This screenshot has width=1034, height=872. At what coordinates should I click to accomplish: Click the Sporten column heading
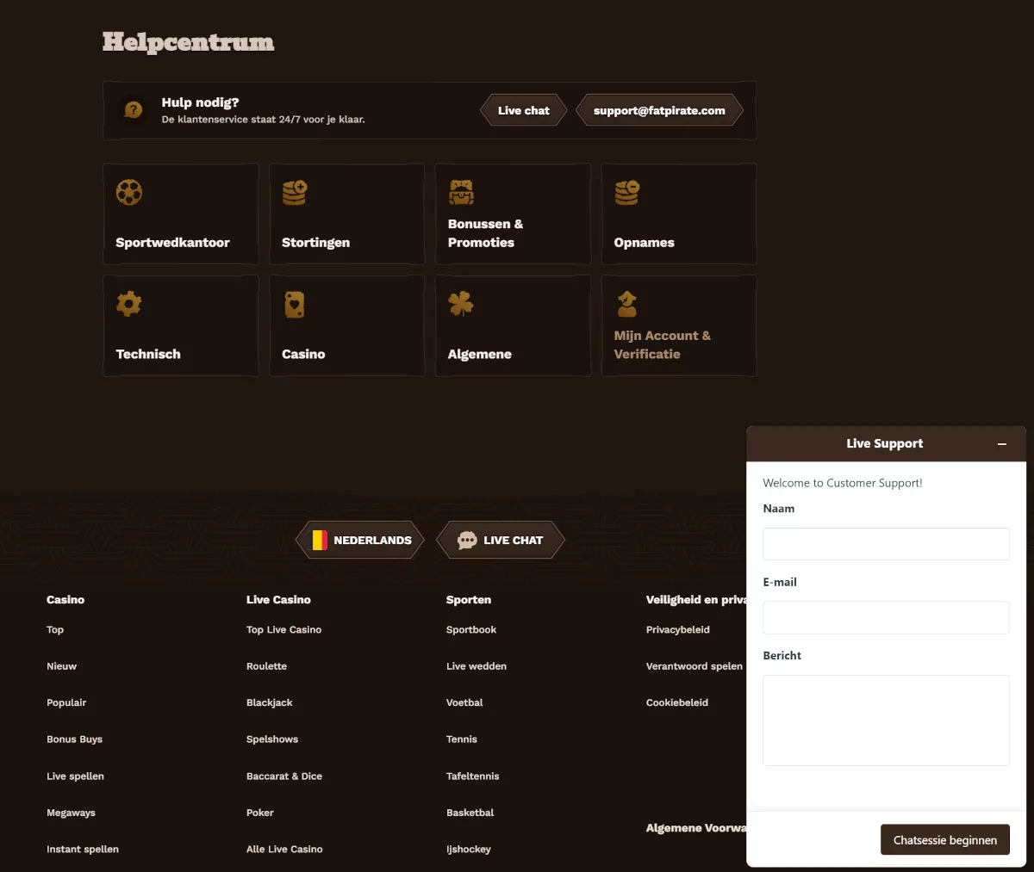click(469, 600)
